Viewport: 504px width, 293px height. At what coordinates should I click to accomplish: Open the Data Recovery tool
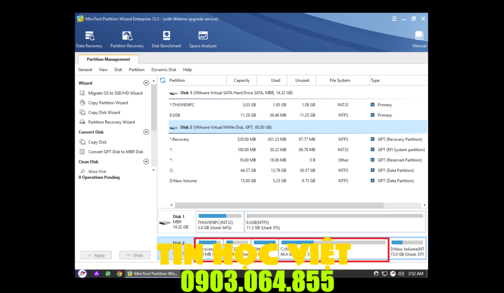click(x=89, y=39)
